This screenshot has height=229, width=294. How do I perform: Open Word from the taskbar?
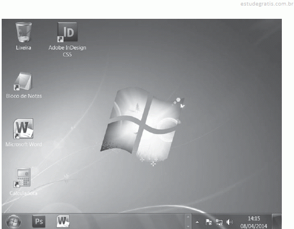[63, 221]
